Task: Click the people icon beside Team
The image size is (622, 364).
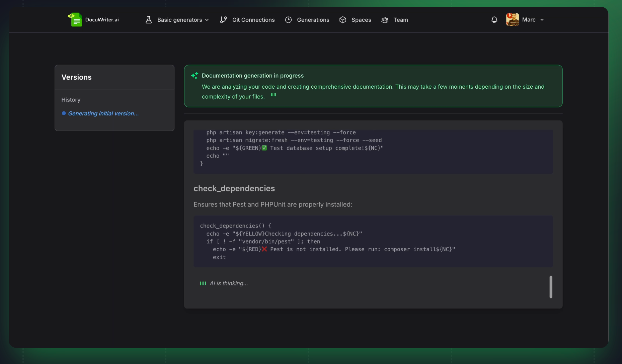Action: tap(385, 20)
